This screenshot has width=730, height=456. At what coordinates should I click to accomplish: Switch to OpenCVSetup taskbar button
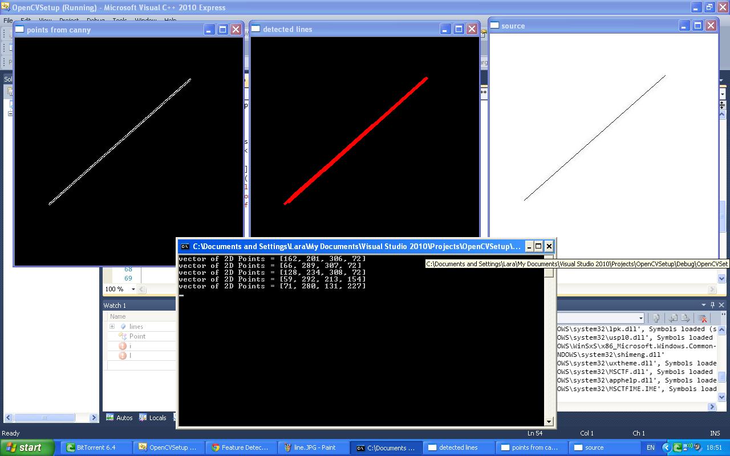(168, 447)
